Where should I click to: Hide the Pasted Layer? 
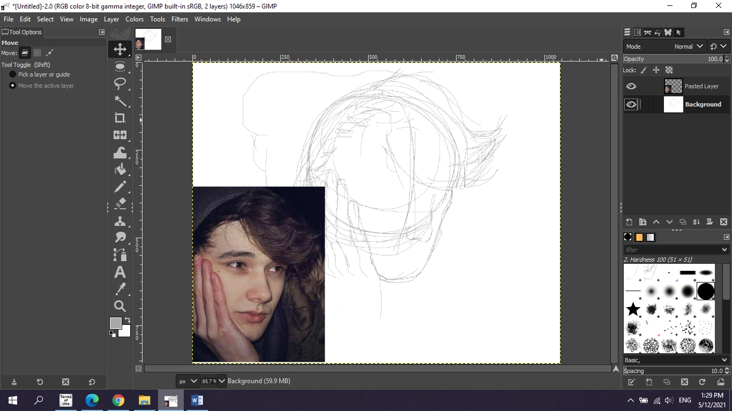point(631,86)
